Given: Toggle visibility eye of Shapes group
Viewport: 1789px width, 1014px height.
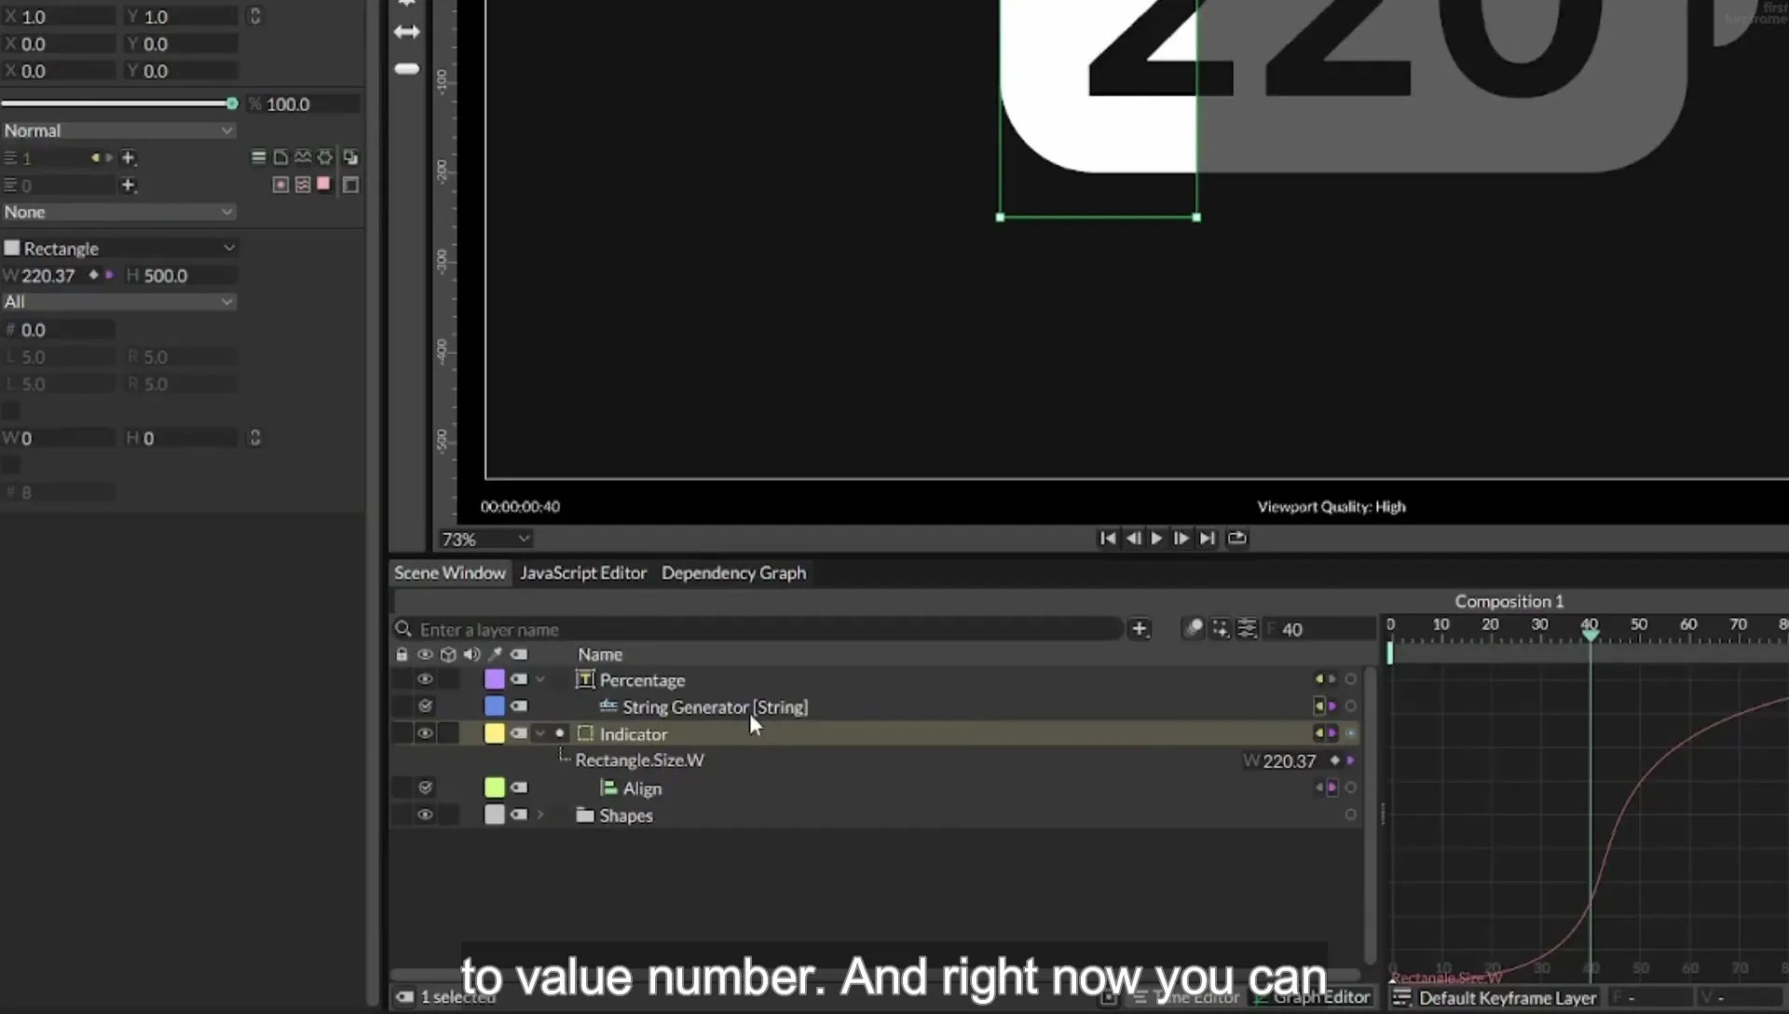Looking at the screenshot, I should tap(425, 815).
